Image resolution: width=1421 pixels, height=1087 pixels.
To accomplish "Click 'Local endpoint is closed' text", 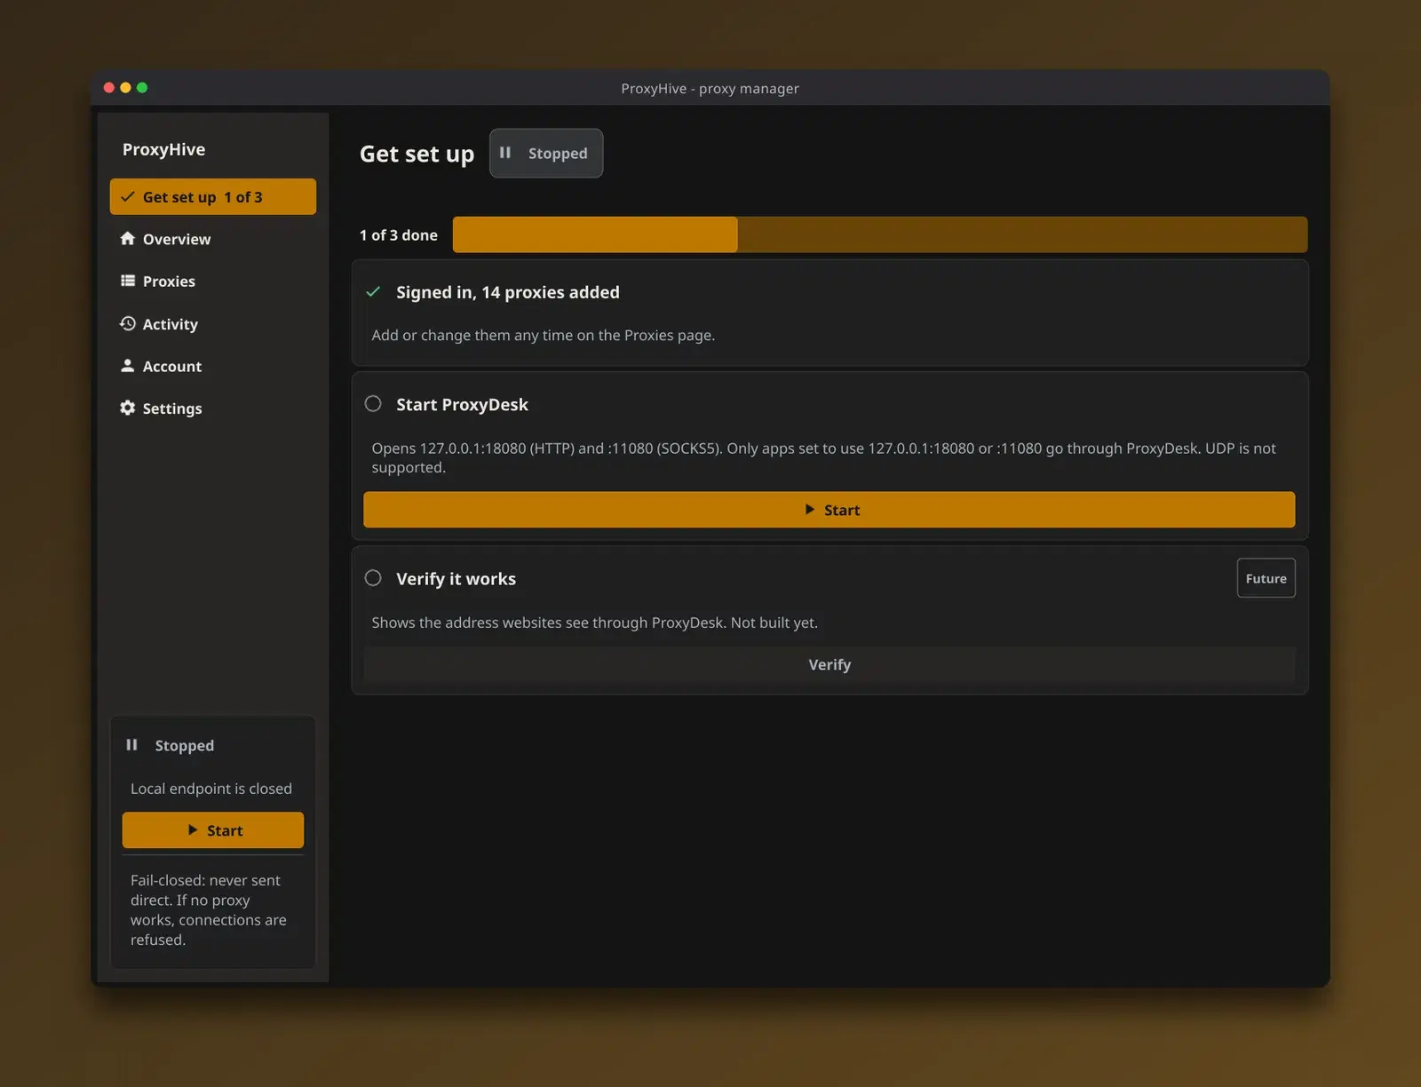I will [211, 789].
